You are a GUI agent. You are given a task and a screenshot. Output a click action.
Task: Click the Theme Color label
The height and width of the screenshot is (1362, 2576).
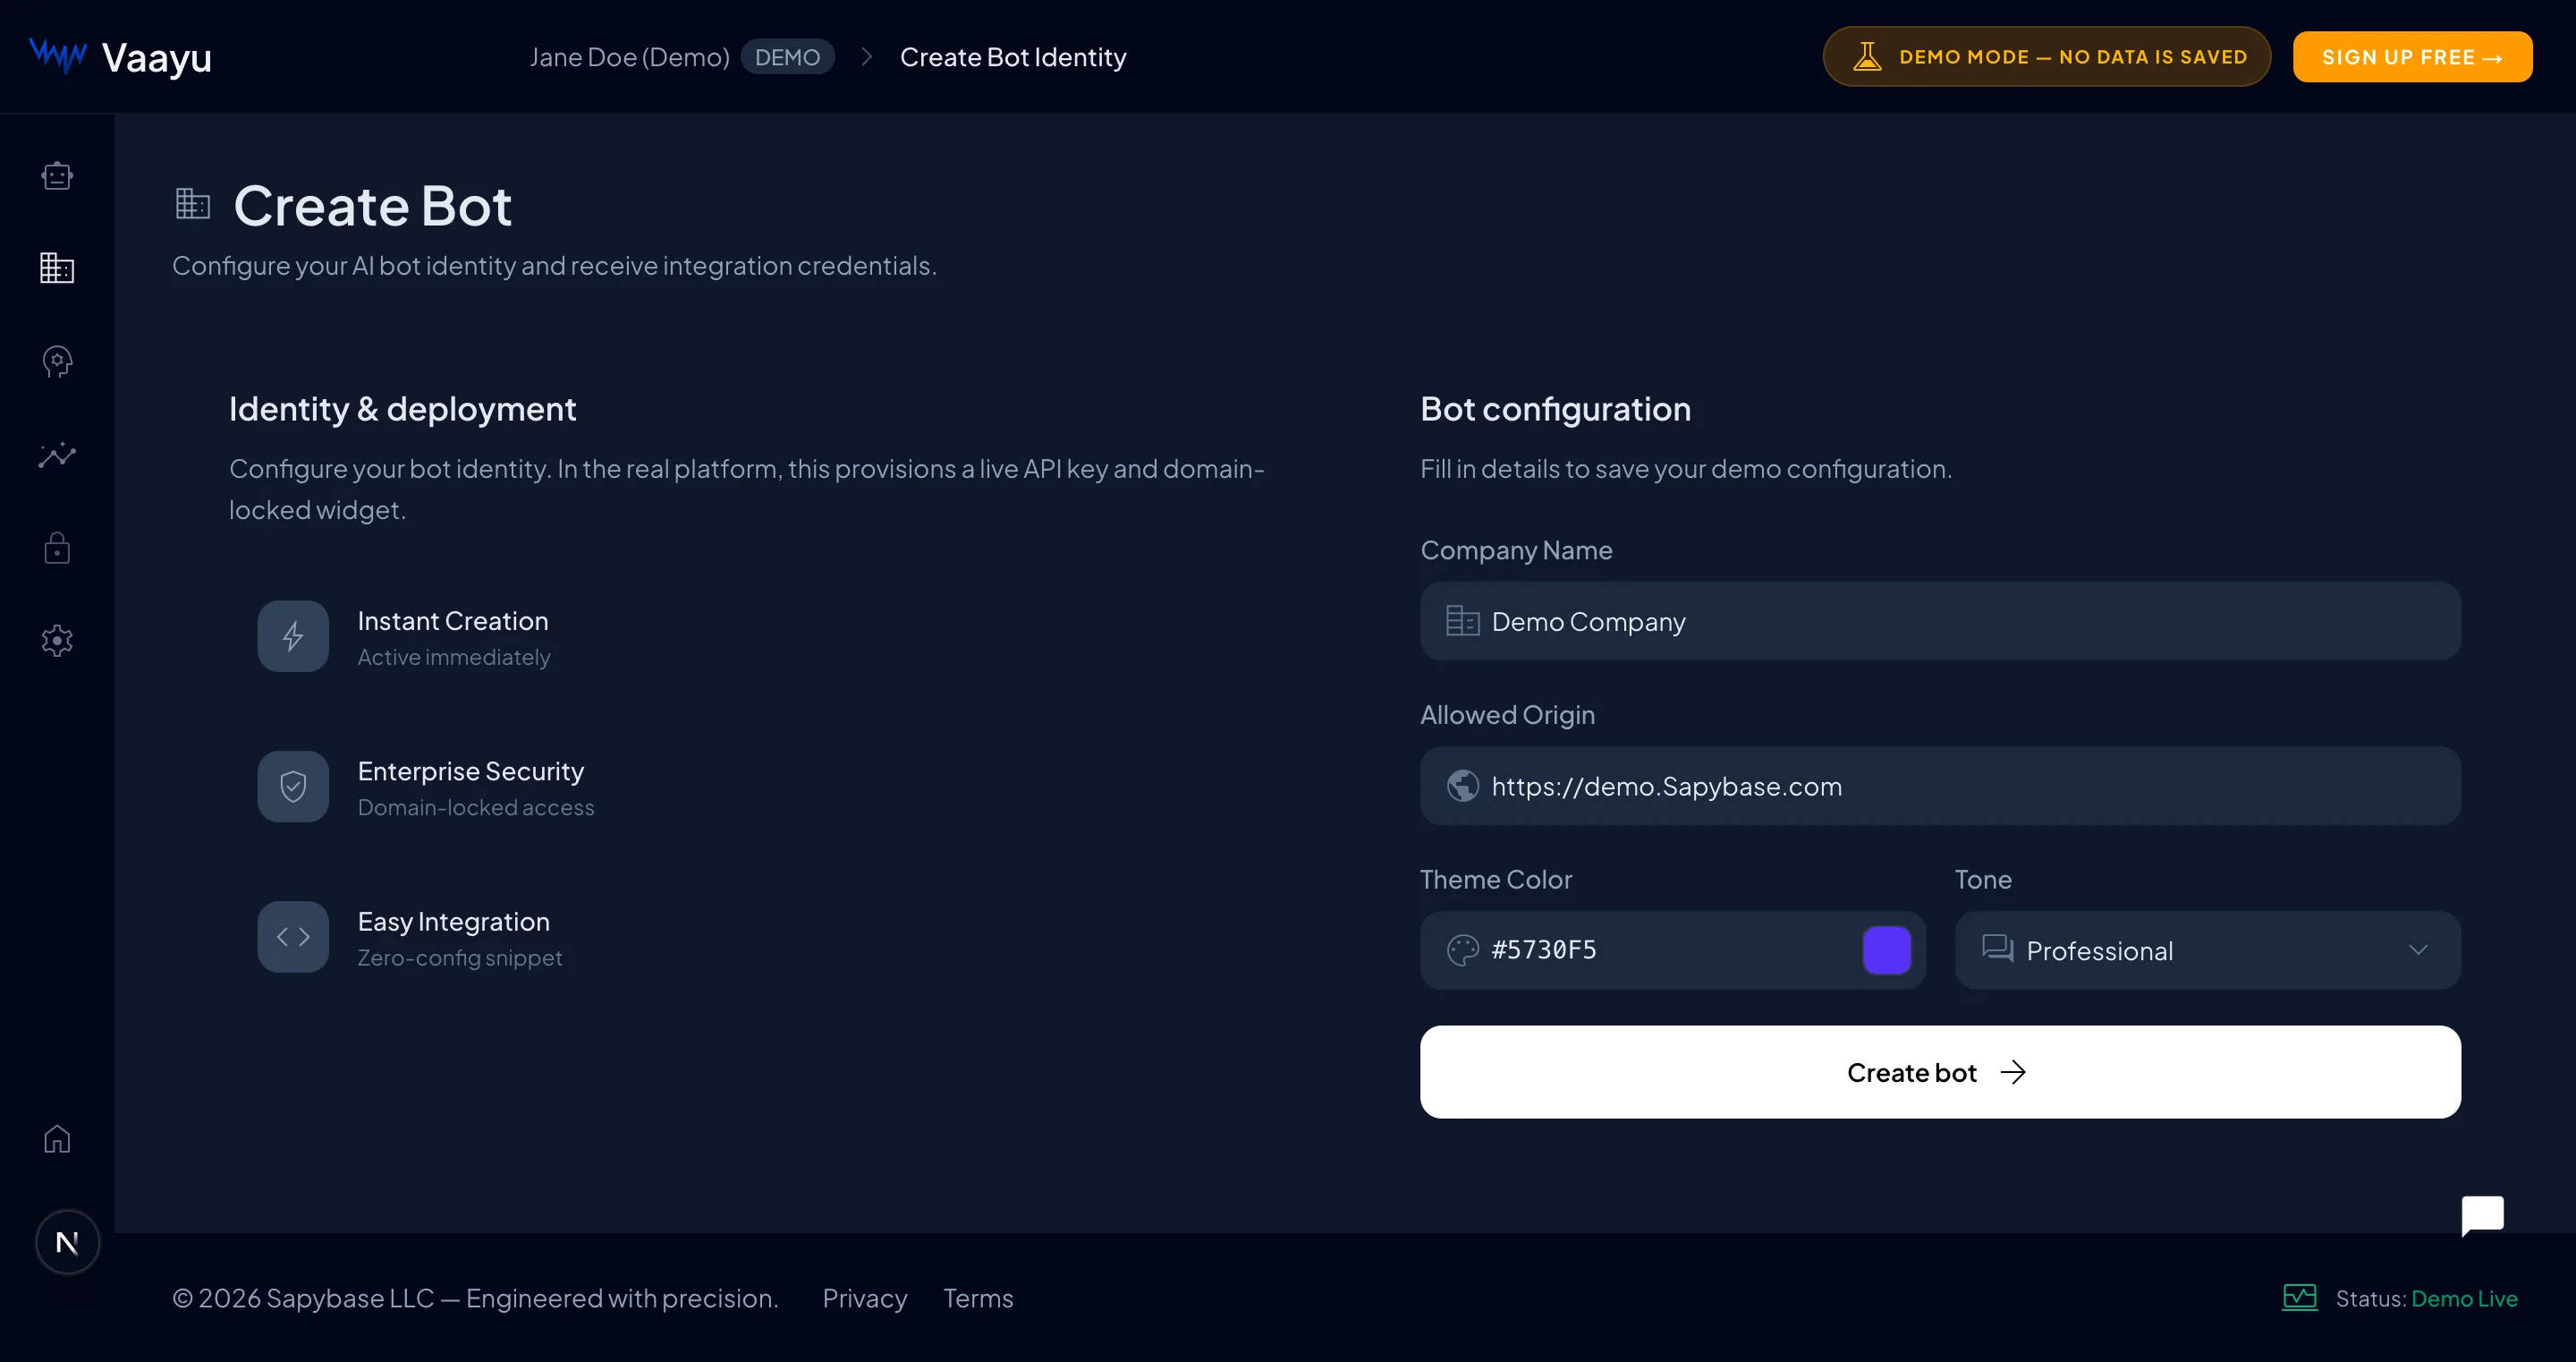click(1496, 879)
